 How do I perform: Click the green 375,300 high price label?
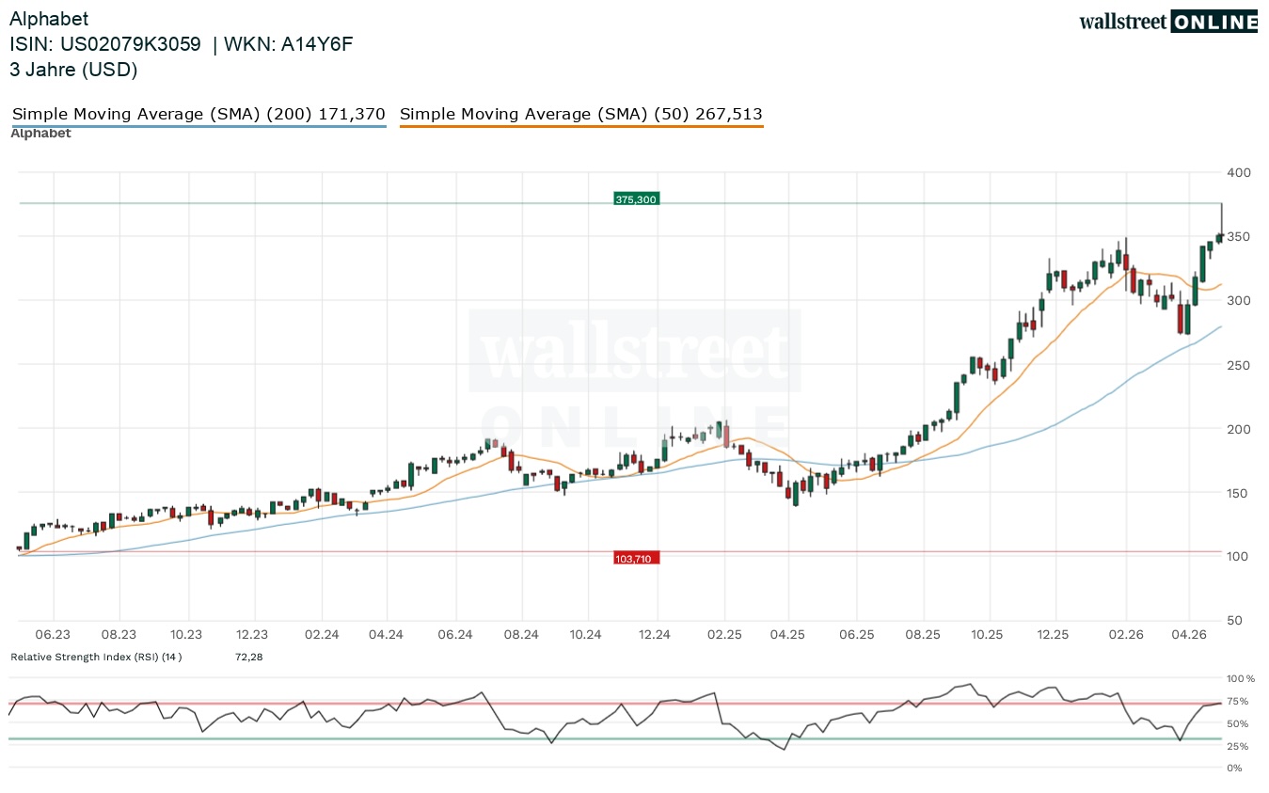tap(636, 199)
